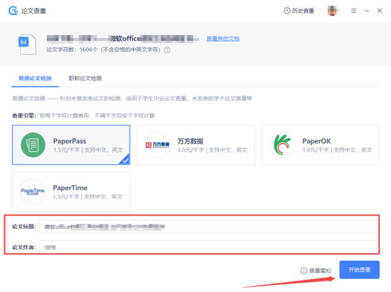The width and height of the screenshot is (391, 292).
Task: Click the 论文标题 input field
Action: (x=209, y=226)
